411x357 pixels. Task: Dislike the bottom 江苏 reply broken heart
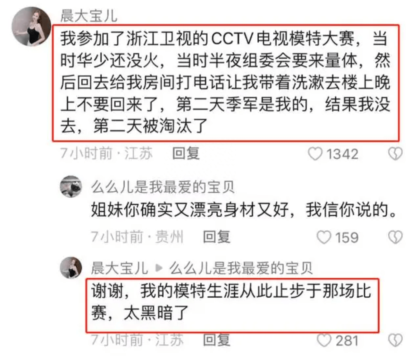[395, 341]
